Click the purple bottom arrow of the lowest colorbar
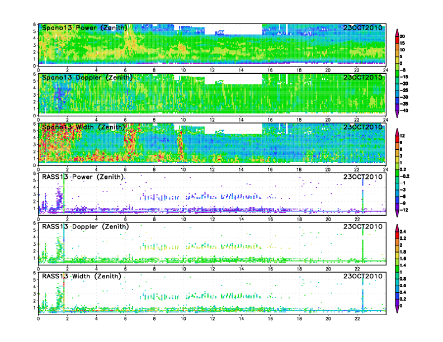Screen dimensions: 443x342 coord(397,309)
